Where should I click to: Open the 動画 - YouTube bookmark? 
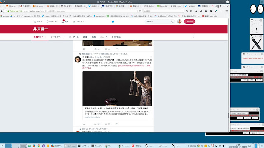click(x=210, y=16)
